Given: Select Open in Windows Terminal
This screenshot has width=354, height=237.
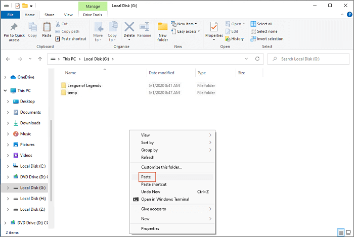Looking at the screenshot, I should (165, 199).
